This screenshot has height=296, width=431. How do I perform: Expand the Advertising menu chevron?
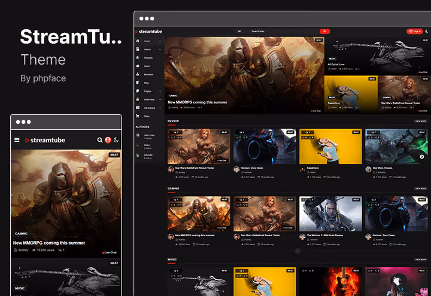point(160,108)
